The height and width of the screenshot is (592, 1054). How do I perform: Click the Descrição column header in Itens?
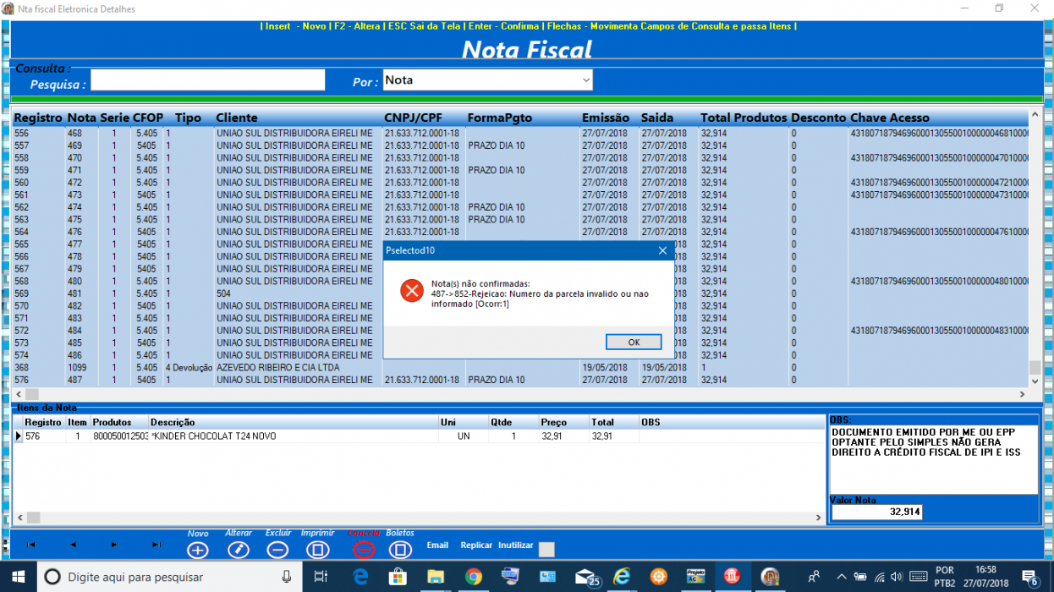click(173, 422)
